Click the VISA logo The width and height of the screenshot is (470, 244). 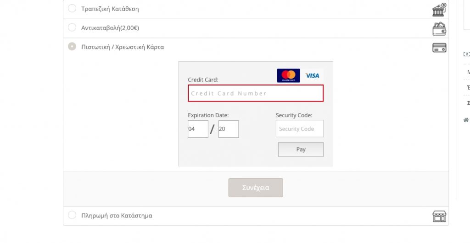[x=312, y=76]
